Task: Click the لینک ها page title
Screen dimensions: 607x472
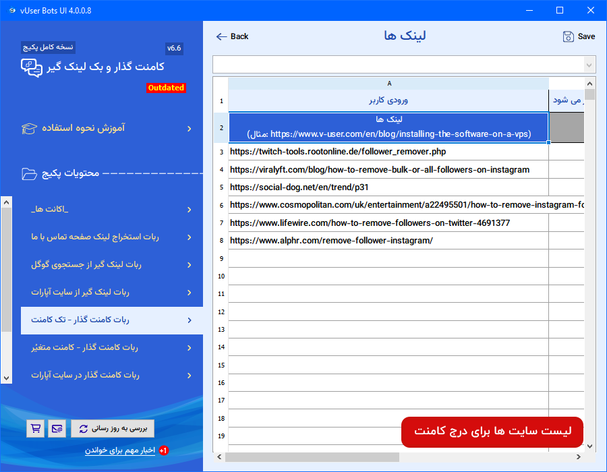Action: (405, 36)
